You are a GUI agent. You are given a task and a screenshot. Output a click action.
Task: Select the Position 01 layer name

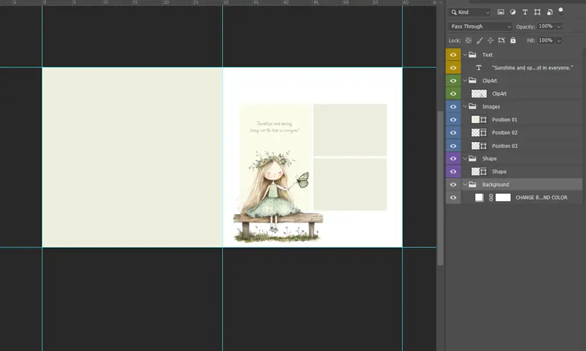pyautogui.click(x=505, y=120)
